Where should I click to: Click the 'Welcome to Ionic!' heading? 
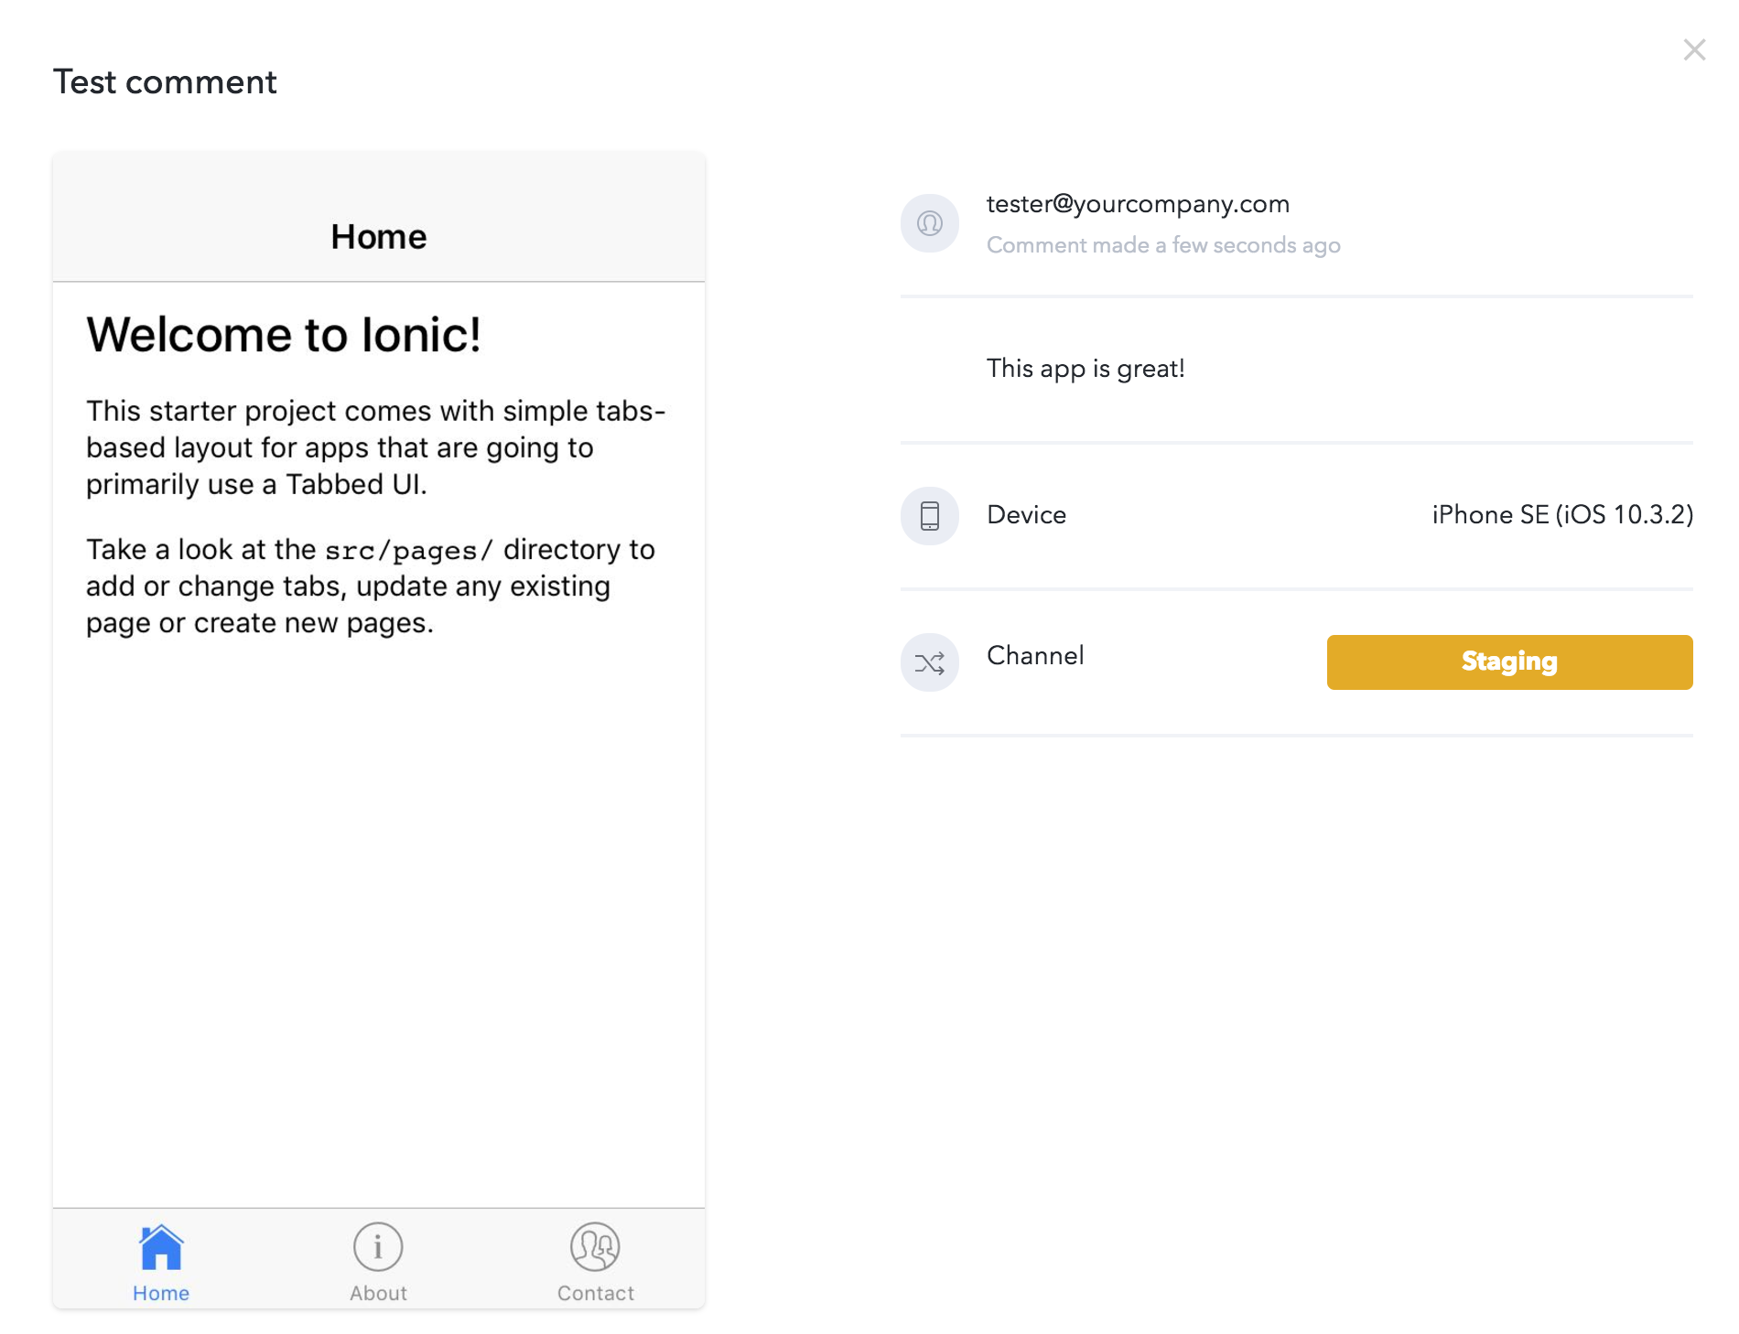pyautogui.click(x=284, y=335)
